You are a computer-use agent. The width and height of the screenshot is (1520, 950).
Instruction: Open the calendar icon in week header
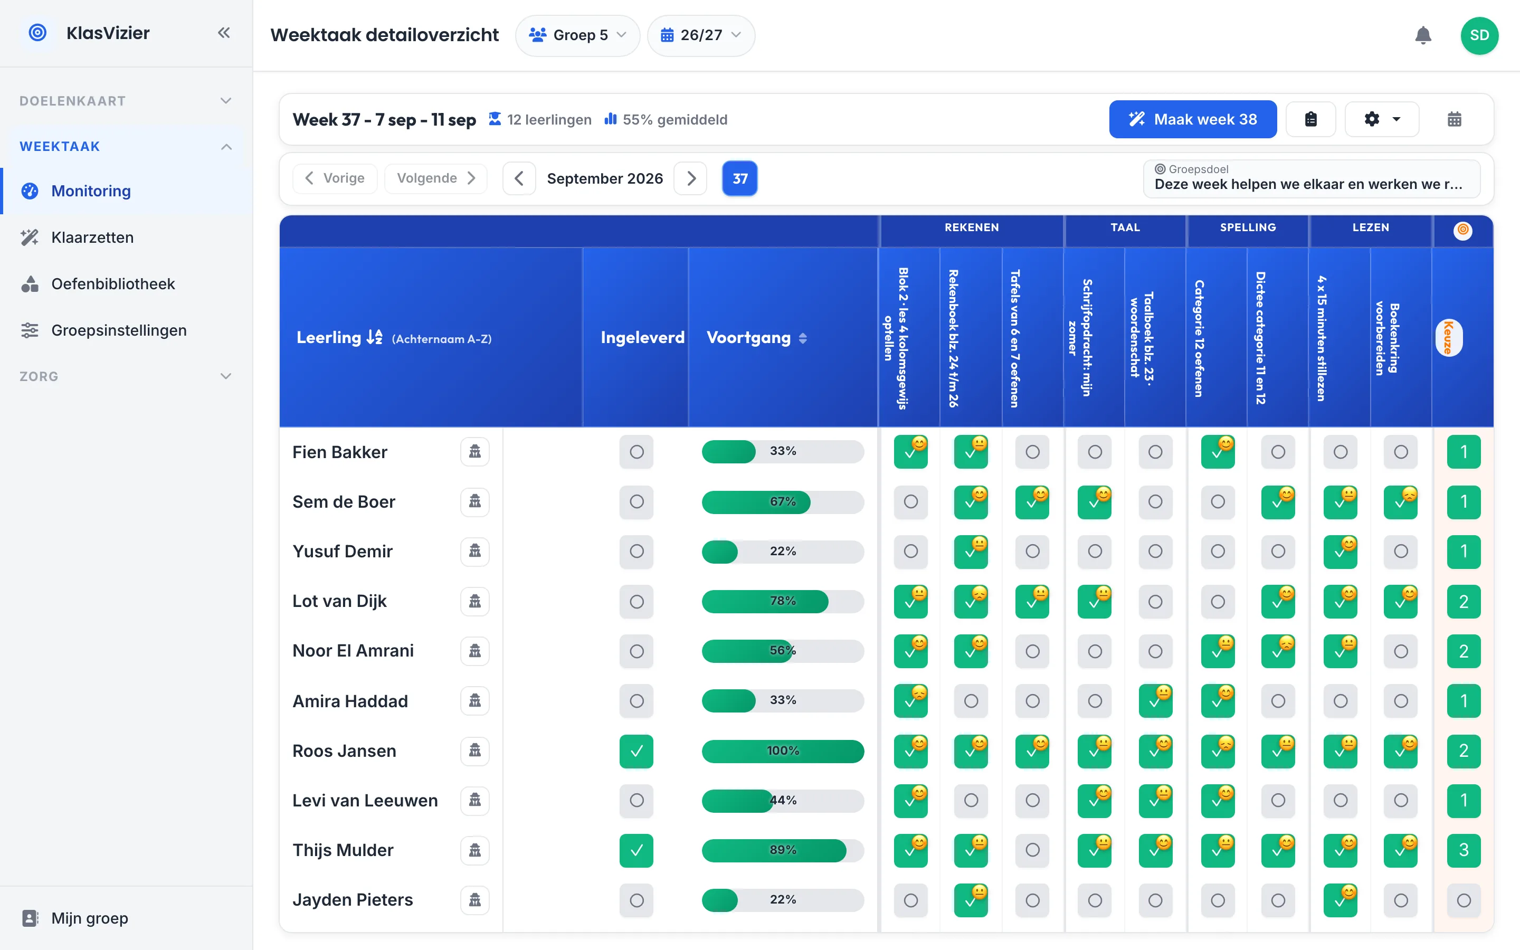point(1454,119)
